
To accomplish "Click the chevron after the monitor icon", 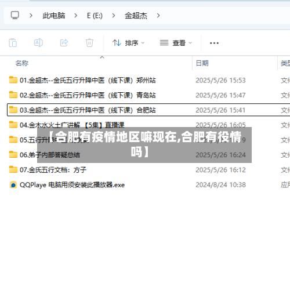I will coord(31,16).
